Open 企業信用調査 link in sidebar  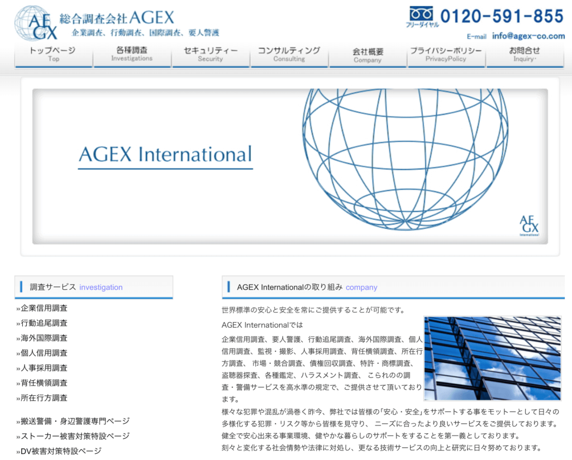(44, 308)
